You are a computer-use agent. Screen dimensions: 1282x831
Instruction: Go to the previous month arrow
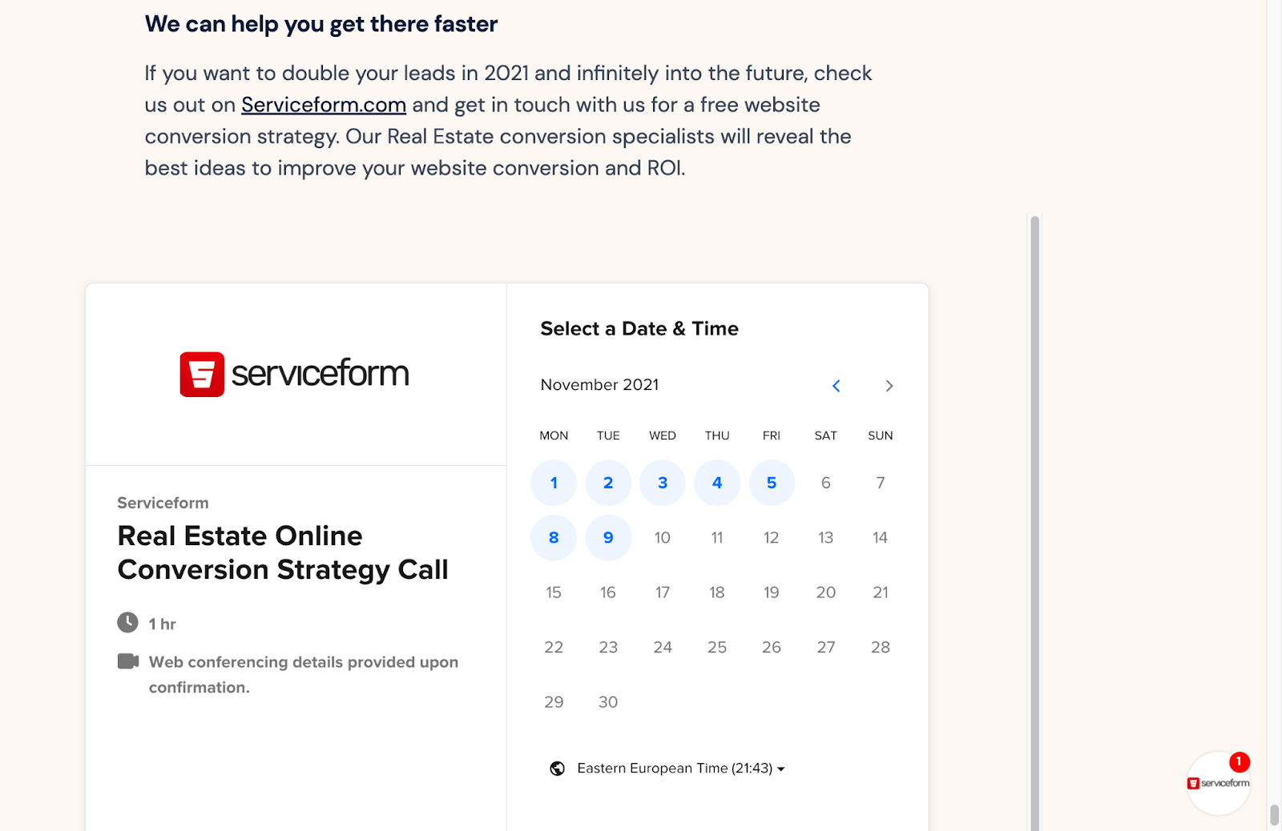click(x=836, y=386)
